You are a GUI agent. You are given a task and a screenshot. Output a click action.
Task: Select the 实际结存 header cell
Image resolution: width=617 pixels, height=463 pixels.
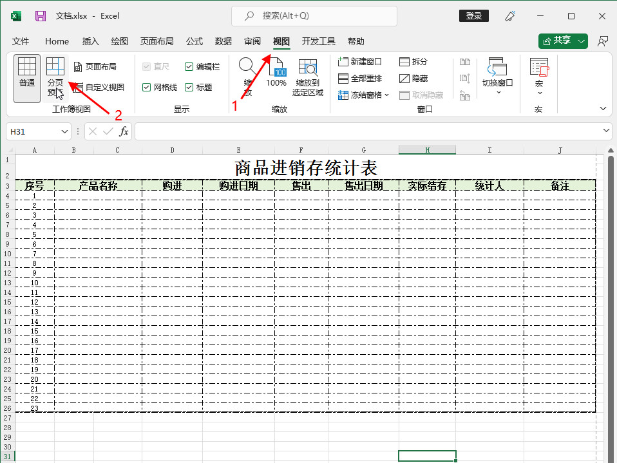[x=427, y=185]
